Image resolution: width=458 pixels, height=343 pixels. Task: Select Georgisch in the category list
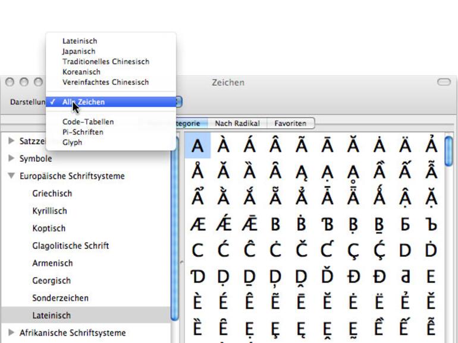pos(51,281)
